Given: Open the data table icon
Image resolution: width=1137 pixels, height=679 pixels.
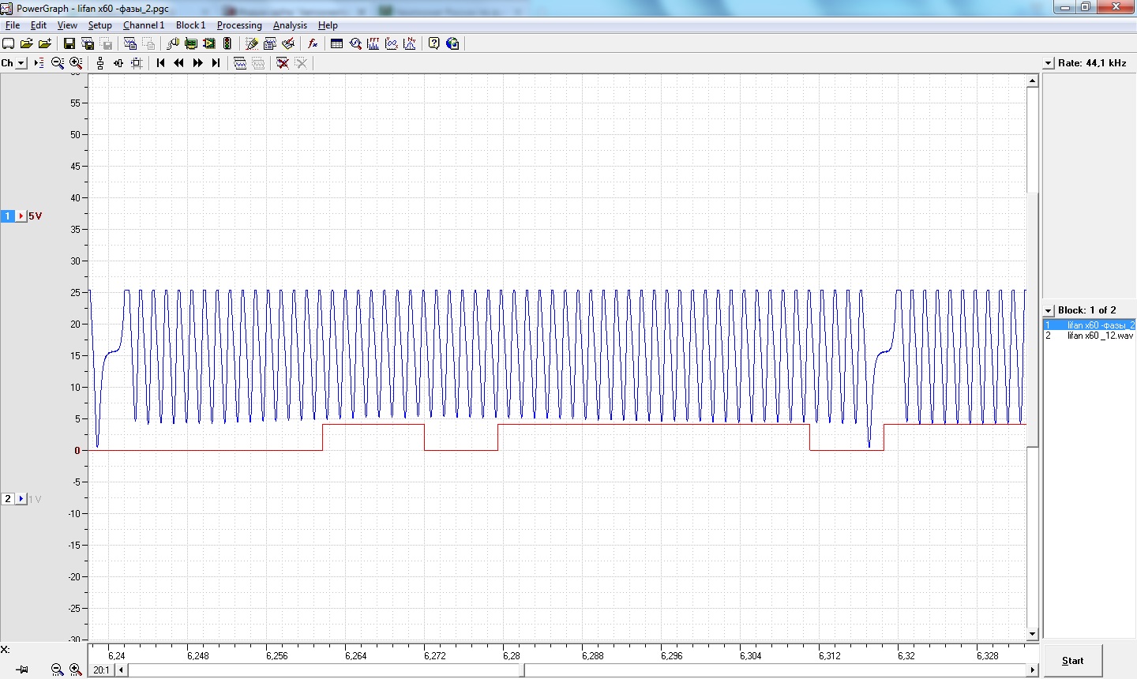Looking at the screenshot, I should click(x=336, y=43).
